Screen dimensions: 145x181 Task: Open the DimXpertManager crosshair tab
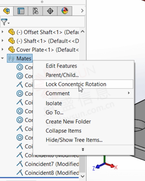[50, 11]
